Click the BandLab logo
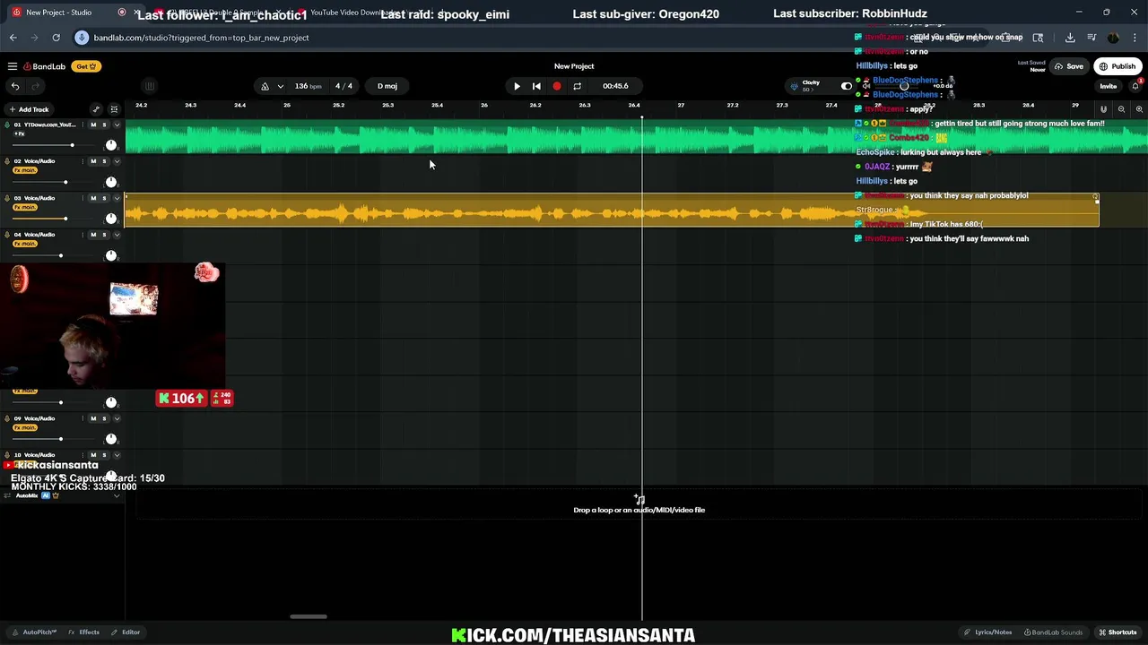1148x645 pixels. (44, 66)
